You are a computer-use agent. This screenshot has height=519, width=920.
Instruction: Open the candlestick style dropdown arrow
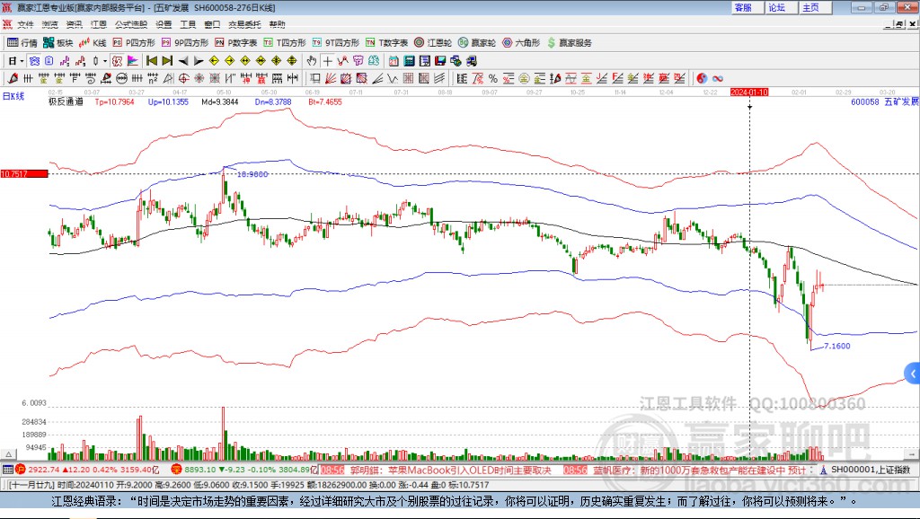[105, 61]
